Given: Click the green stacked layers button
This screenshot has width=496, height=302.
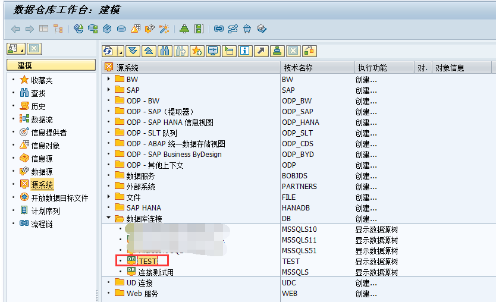Looking at the screenshot, I should (277, 51).
